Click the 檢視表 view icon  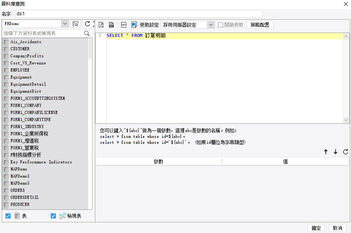[63, 216]
